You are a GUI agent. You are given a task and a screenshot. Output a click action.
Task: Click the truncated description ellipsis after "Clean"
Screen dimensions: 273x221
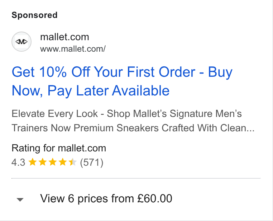click(250, 131)
